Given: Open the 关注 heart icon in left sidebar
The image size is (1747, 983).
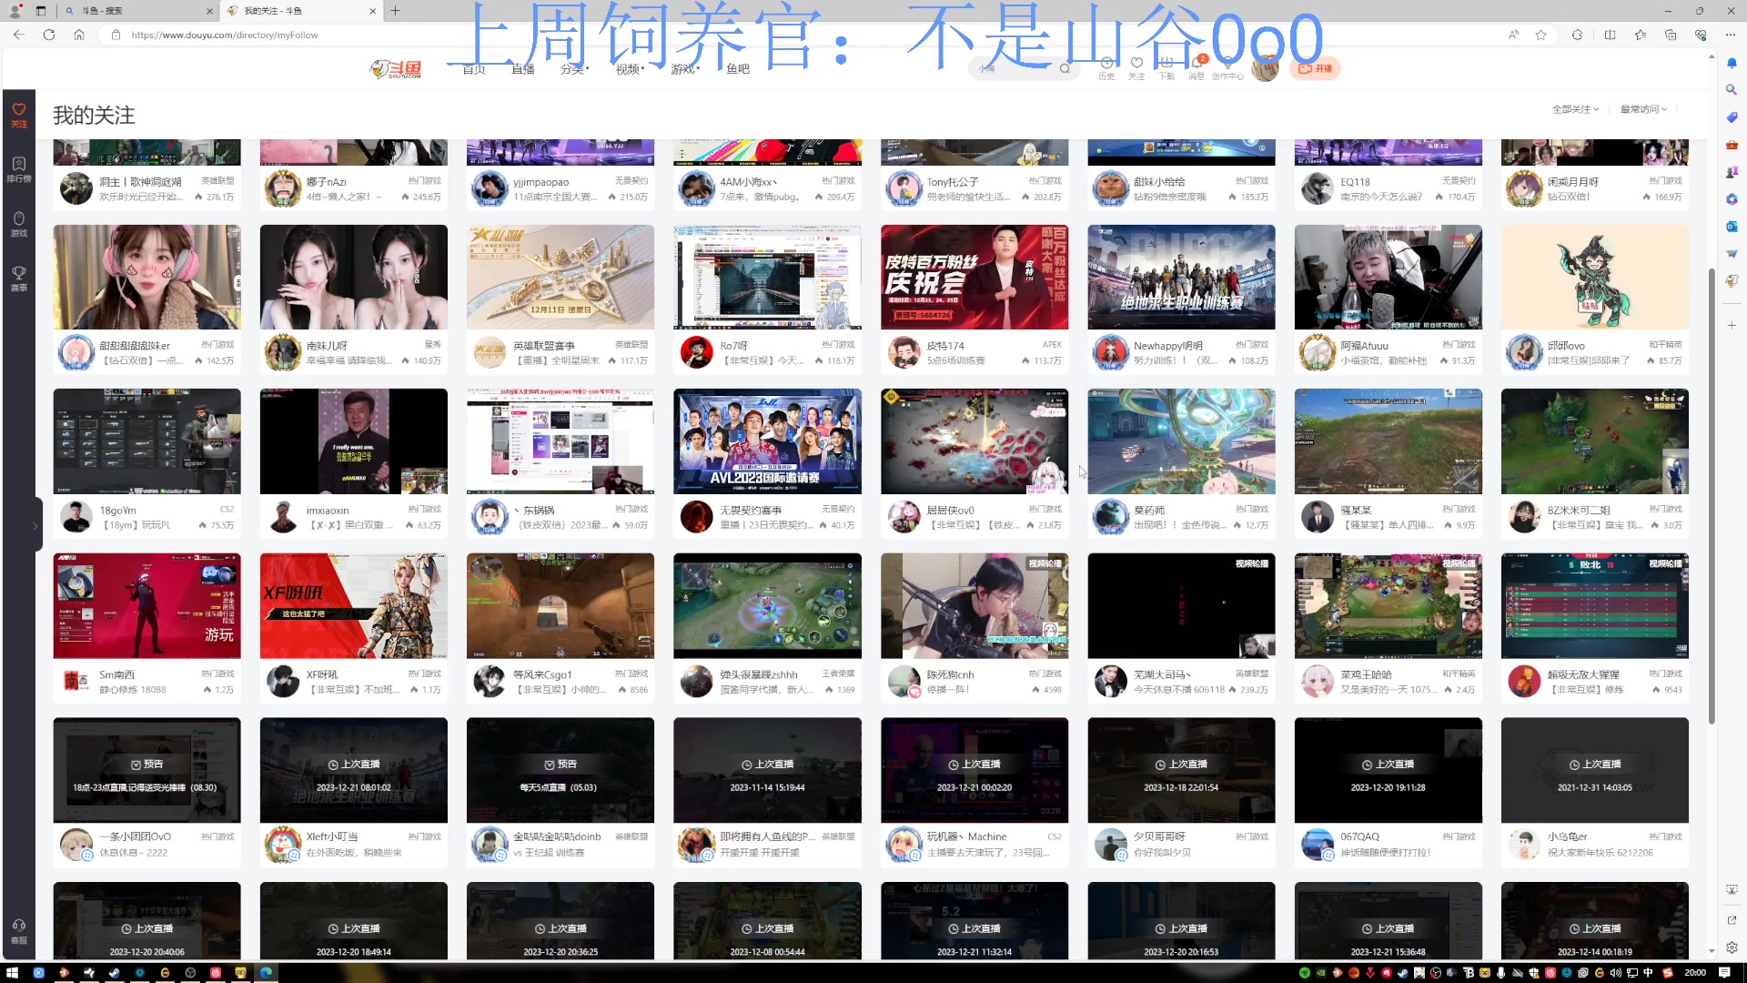Looking at the screenshot, I should [18, 114].
